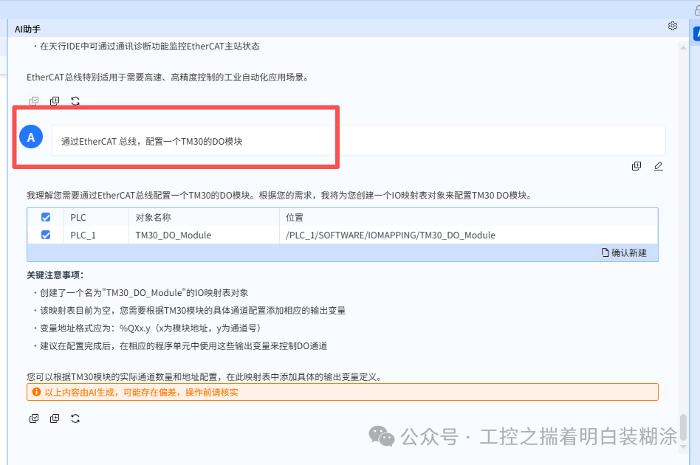700x465 pixels.
Task: Click the 关键注意事项 heading
Action: (55, 275)
